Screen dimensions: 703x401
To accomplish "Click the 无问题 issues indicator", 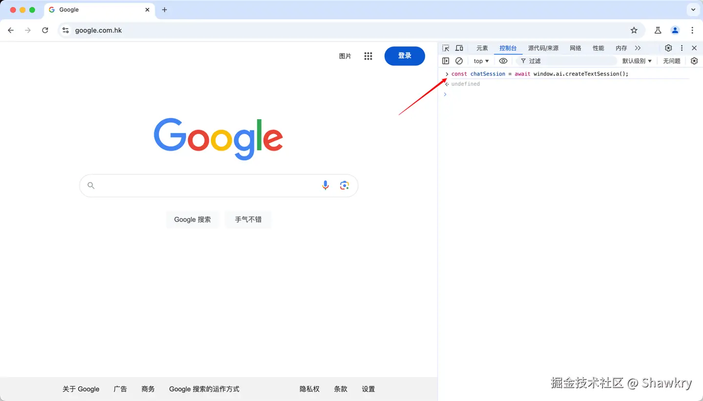I will 672,61.
